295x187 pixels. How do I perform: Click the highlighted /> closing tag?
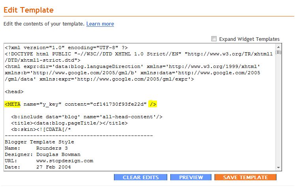(x=153, y=104)
